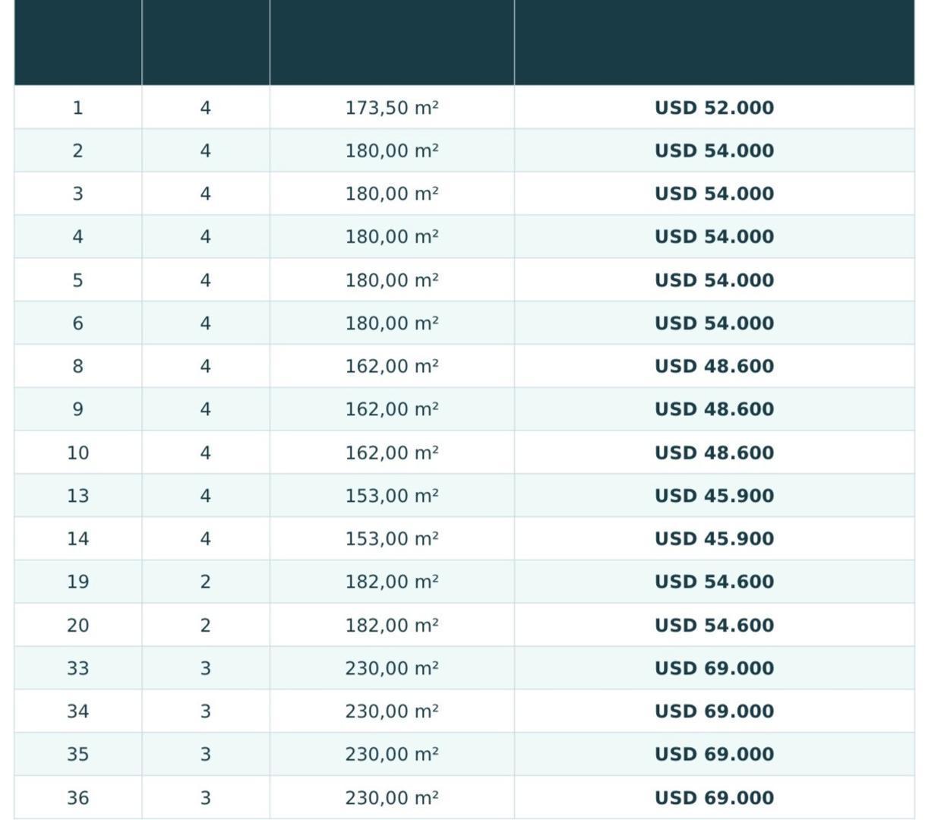Select the lot number 36 cell
The width and height of the screenshot is (925, 820).
[x=77, y=798]
